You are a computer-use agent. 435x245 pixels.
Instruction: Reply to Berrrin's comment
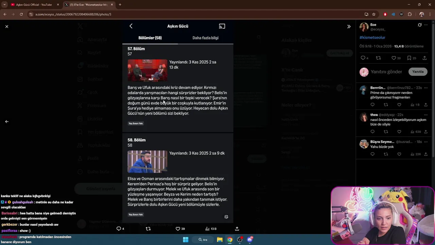[x=372, y=105]
